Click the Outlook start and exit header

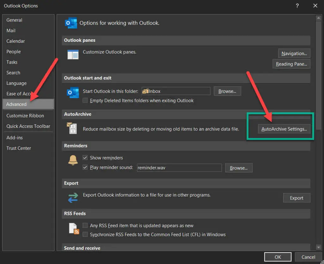click(186, 78)
